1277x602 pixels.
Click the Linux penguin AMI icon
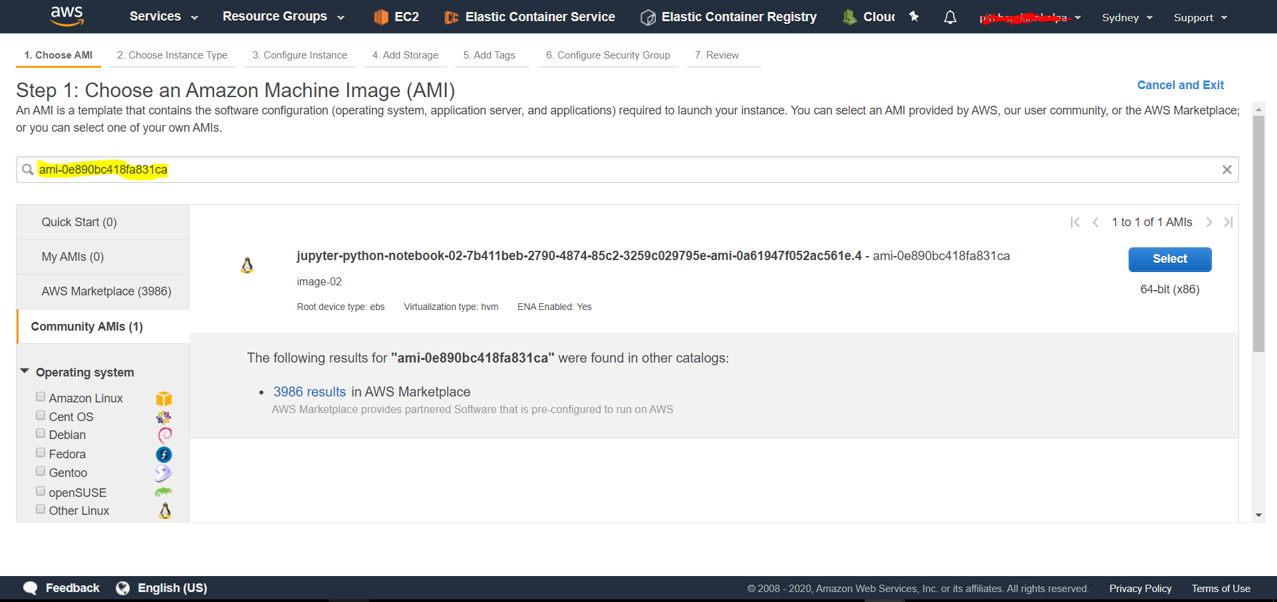coord(247,264)
